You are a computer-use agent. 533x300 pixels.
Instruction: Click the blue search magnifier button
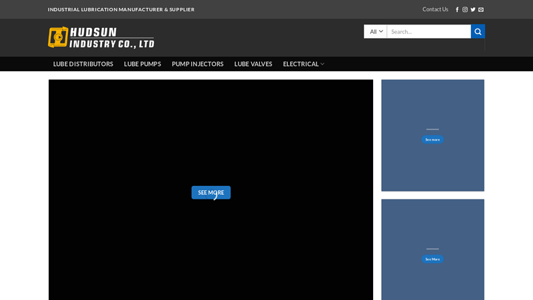[478, 31]
